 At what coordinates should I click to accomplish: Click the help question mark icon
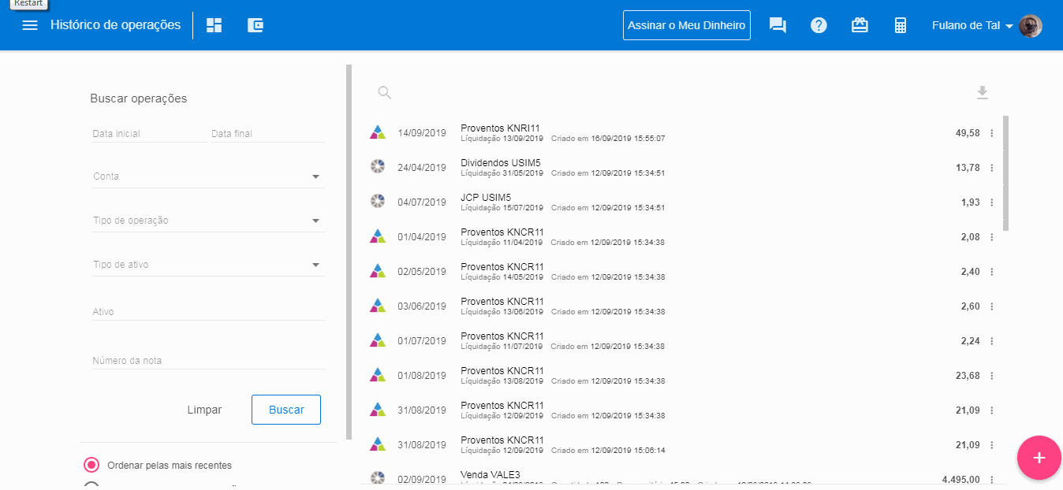coord(819,25)
